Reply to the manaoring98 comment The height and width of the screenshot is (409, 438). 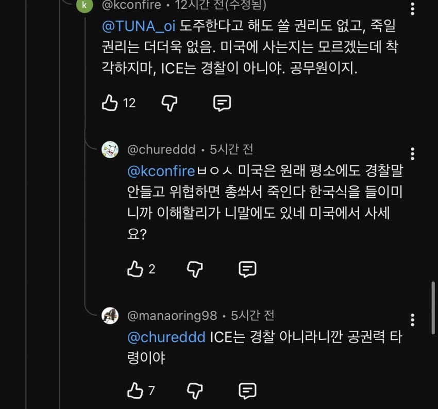[247, 390]
